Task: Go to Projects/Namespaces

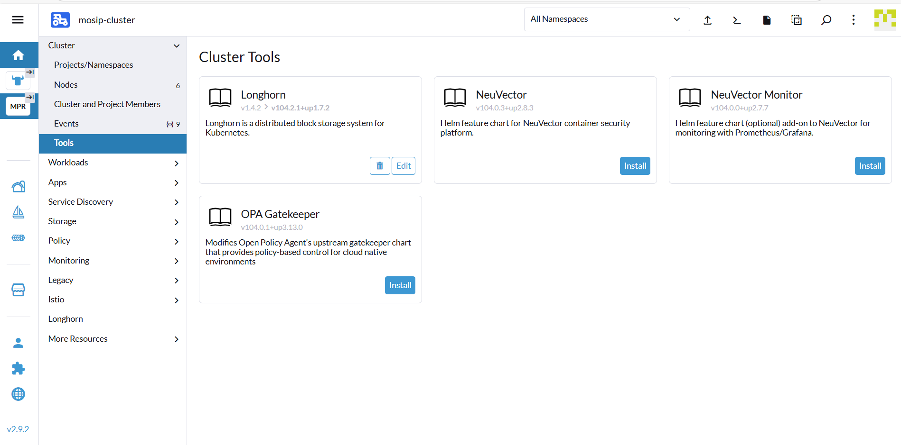Action: (x=94, y=65)
